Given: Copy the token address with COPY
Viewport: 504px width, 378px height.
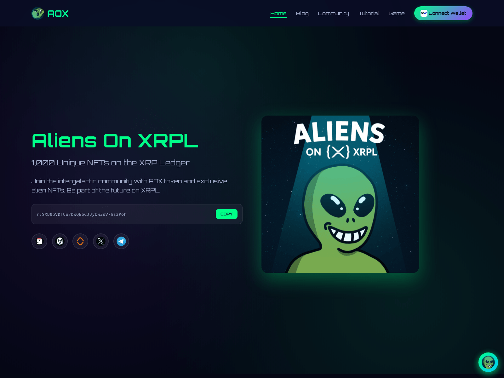Looking at the screenshot, I should (226, 214).
